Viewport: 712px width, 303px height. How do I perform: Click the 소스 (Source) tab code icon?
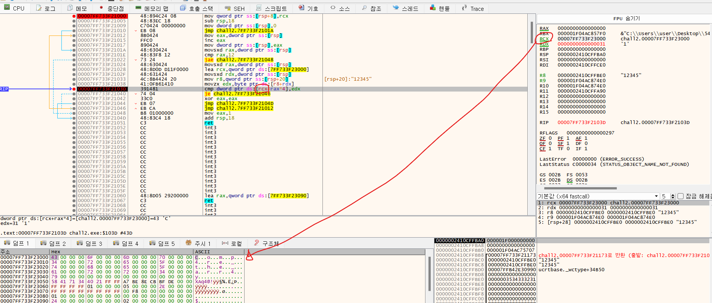(x=333, y=8)
